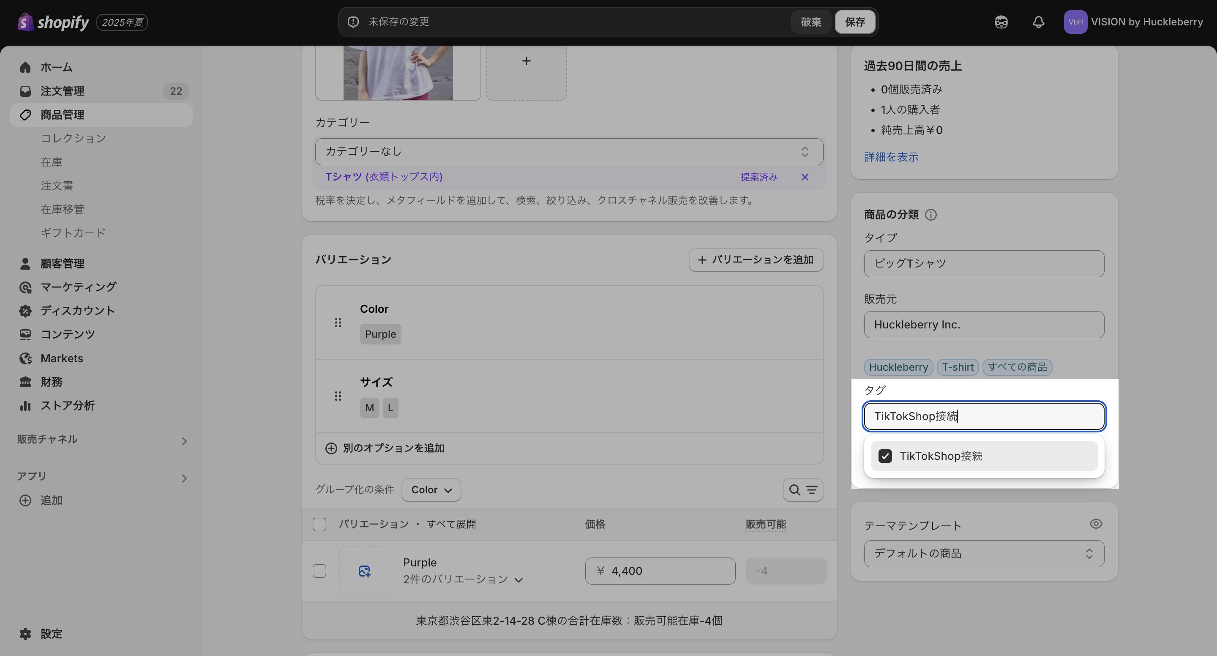Expand the 販売チャネル section
The height and width of the screenshot is (656, 1217).
pyautogui.click(x=184, y=441)
